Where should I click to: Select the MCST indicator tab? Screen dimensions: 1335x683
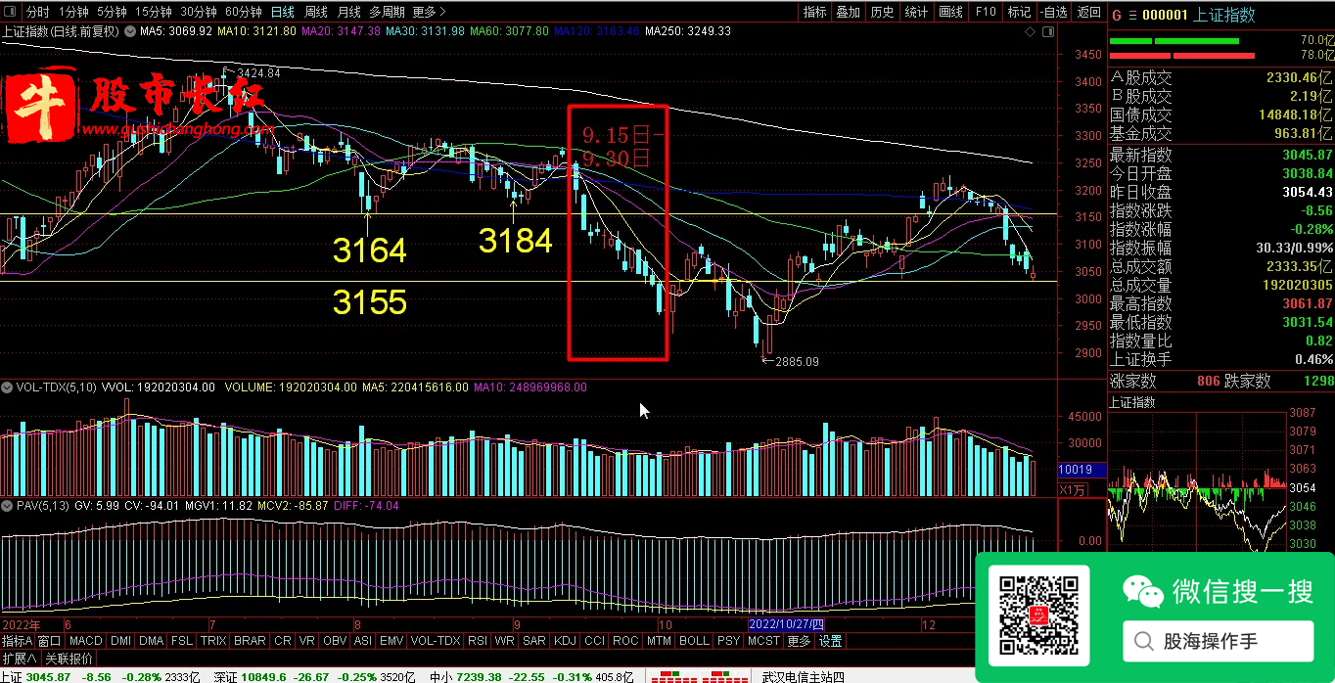764,641
